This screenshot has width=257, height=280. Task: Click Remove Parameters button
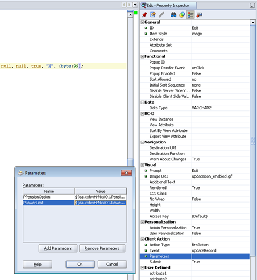tap(102, 248)
